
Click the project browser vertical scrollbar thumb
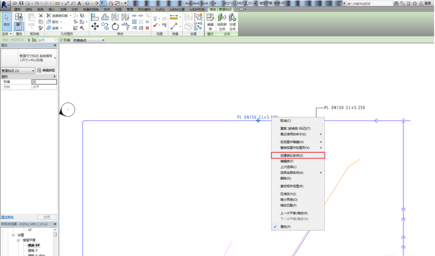coord(55,234)
